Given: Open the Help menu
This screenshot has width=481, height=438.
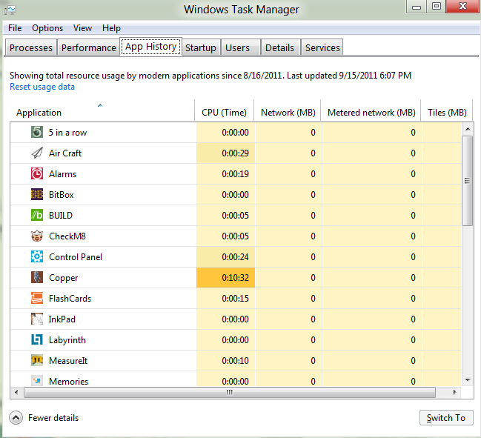Looking at the screenshot, I should 111,28.
